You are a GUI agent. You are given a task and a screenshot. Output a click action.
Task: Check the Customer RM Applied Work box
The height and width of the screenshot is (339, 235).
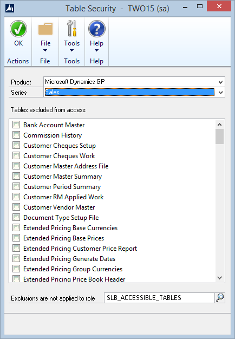click(x=16, y=197)
